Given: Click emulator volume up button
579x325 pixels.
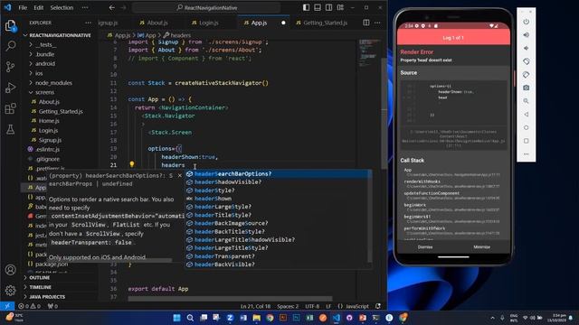Looking at the screenshot, I should (x=527, y=34).
